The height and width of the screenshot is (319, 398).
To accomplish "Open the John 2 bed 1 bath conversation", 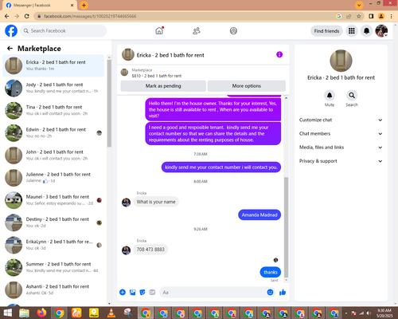I will [53, 156].
